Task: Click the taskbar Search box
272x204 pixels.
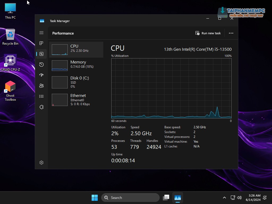Action: tap(130, 198)
